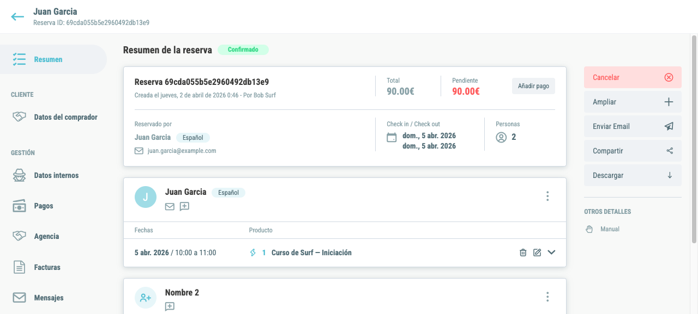Click the pending amount 90.00€ in red
The image size is (698, 314).
[x=466, y=91]
